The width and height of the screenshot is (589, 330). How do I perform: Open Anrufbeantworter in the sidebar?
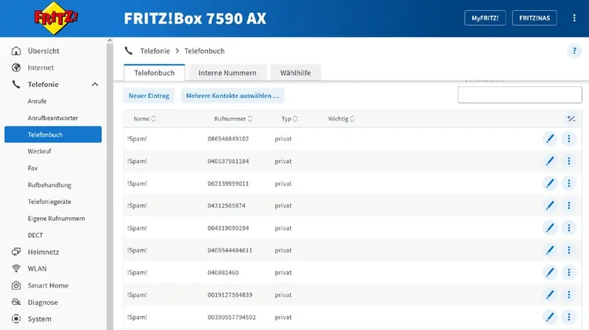pos(53,118)
